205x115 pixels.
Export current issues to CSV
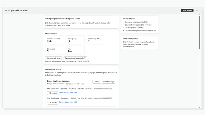coord(75,58)
